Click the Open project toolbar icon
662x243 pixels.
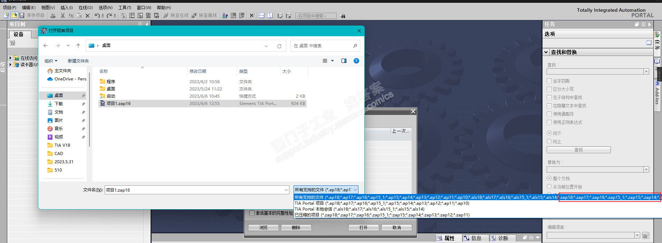pyautogui.click(x=14, y=16)
